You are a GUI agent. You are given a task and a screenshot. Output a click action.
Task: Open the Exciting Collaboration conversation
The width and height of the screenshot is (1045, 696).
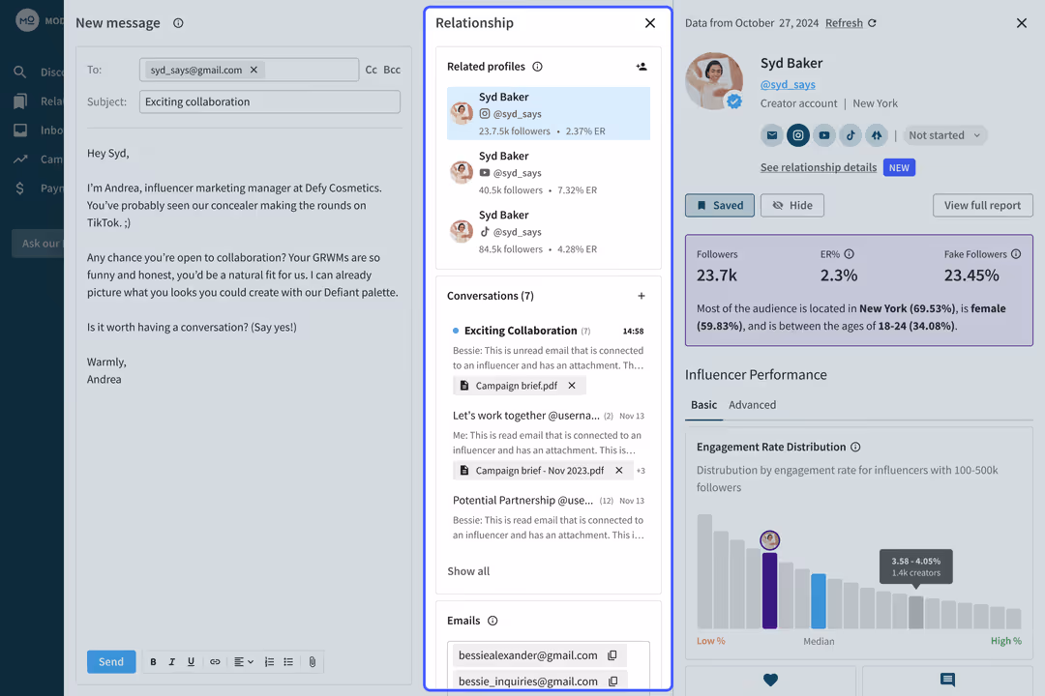tap(549, 347)
